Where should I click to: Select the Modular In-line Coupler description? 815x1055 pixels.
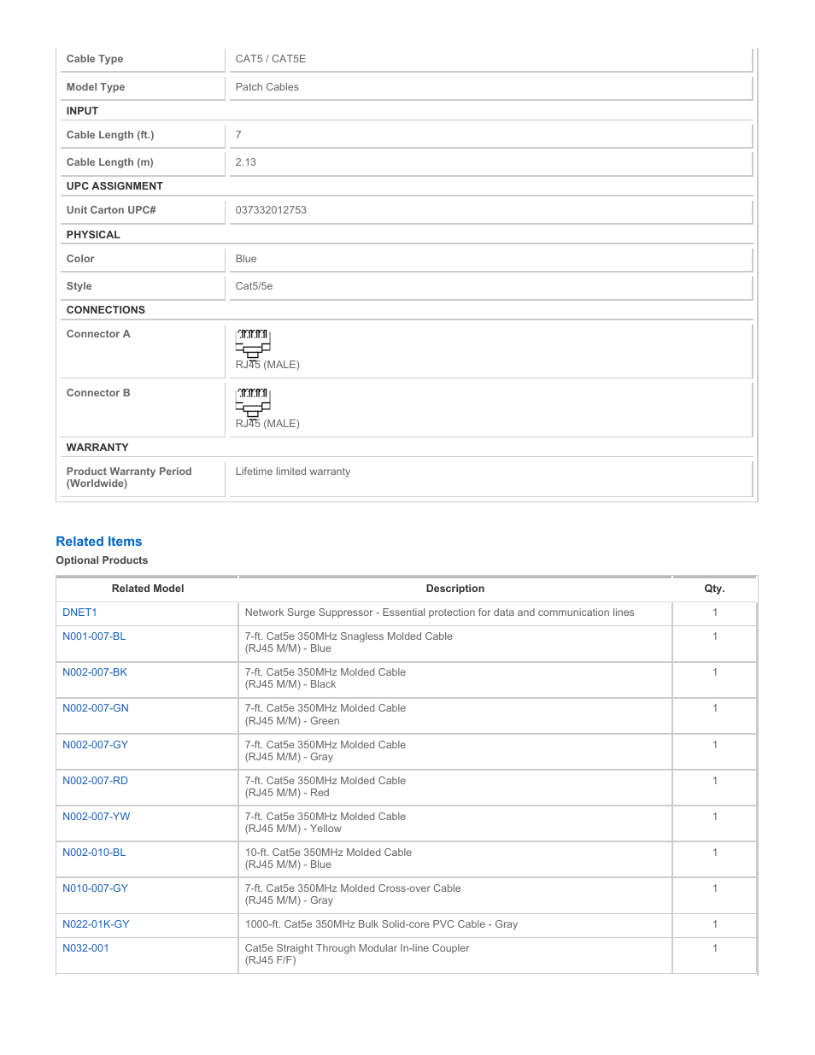pos(357,954)
